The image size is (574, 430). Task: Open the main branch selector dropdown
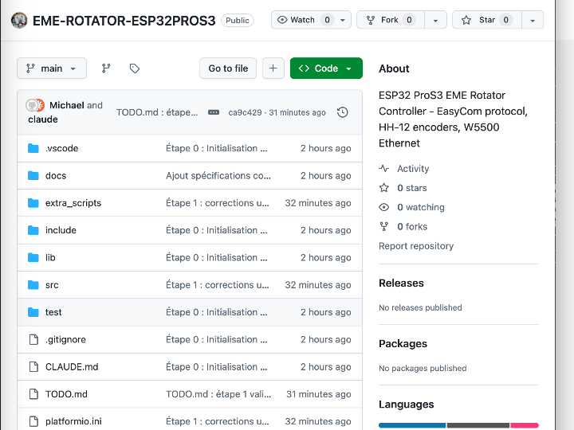(51, 68)
